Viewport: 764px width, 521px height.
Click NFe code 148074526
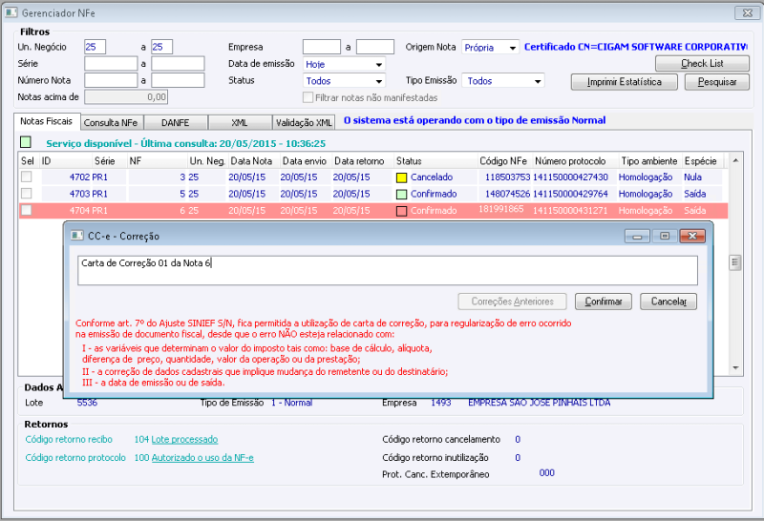pyautogui.click(x=507, y=194)
